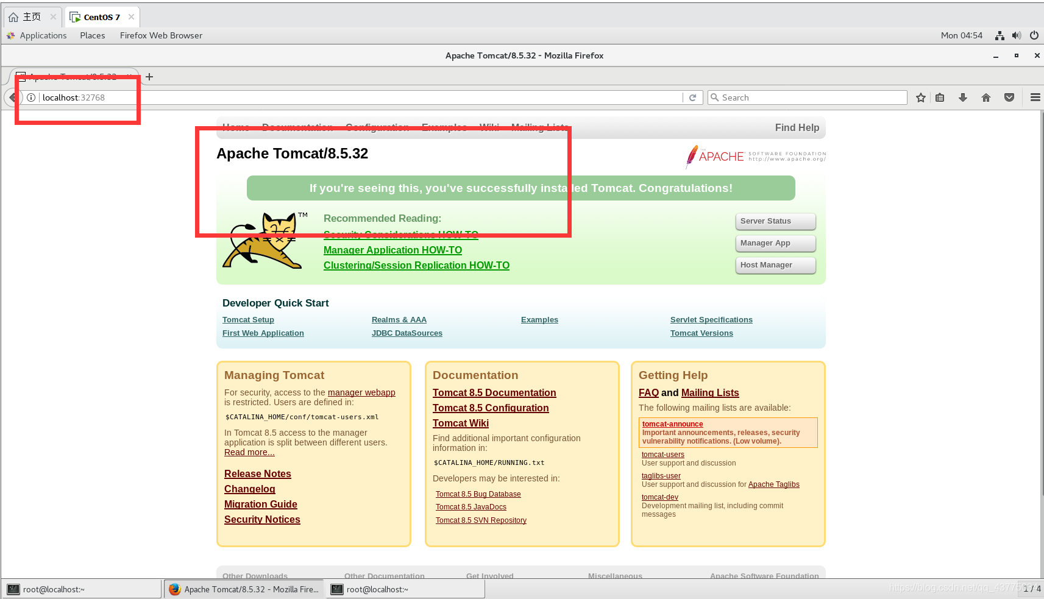This screenshot has height=599, width=1044.
Task: Open the bookmarks list icon
Action: tap(940, 97)
